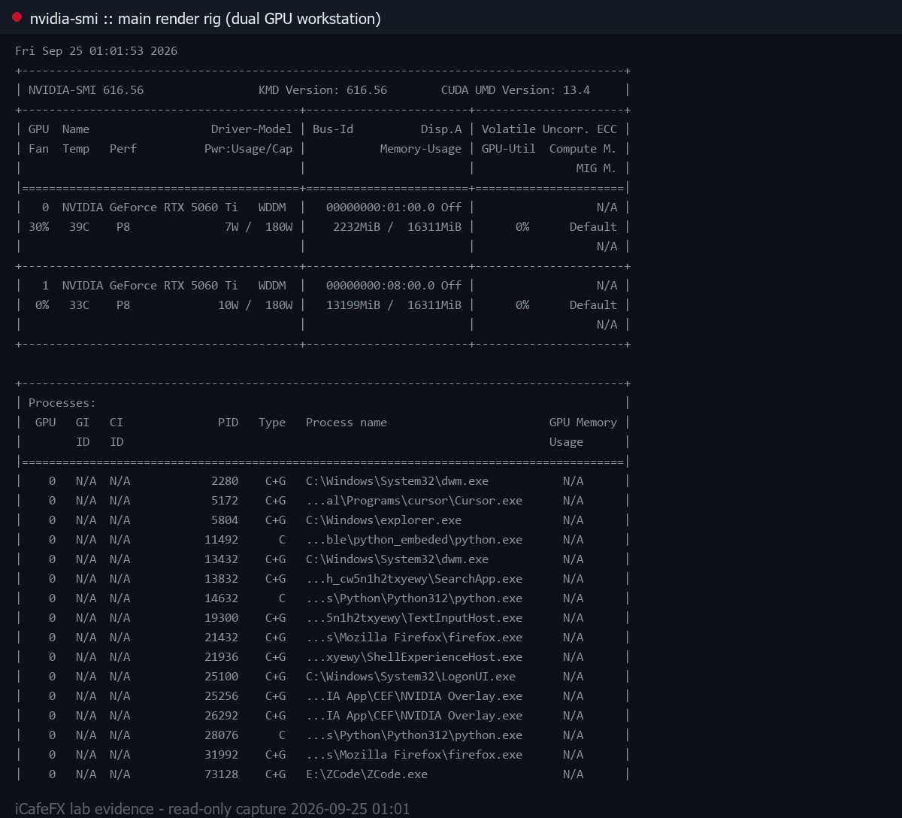Click PID 25256 NVIDIA Overlay.exe row

point(323,696)
